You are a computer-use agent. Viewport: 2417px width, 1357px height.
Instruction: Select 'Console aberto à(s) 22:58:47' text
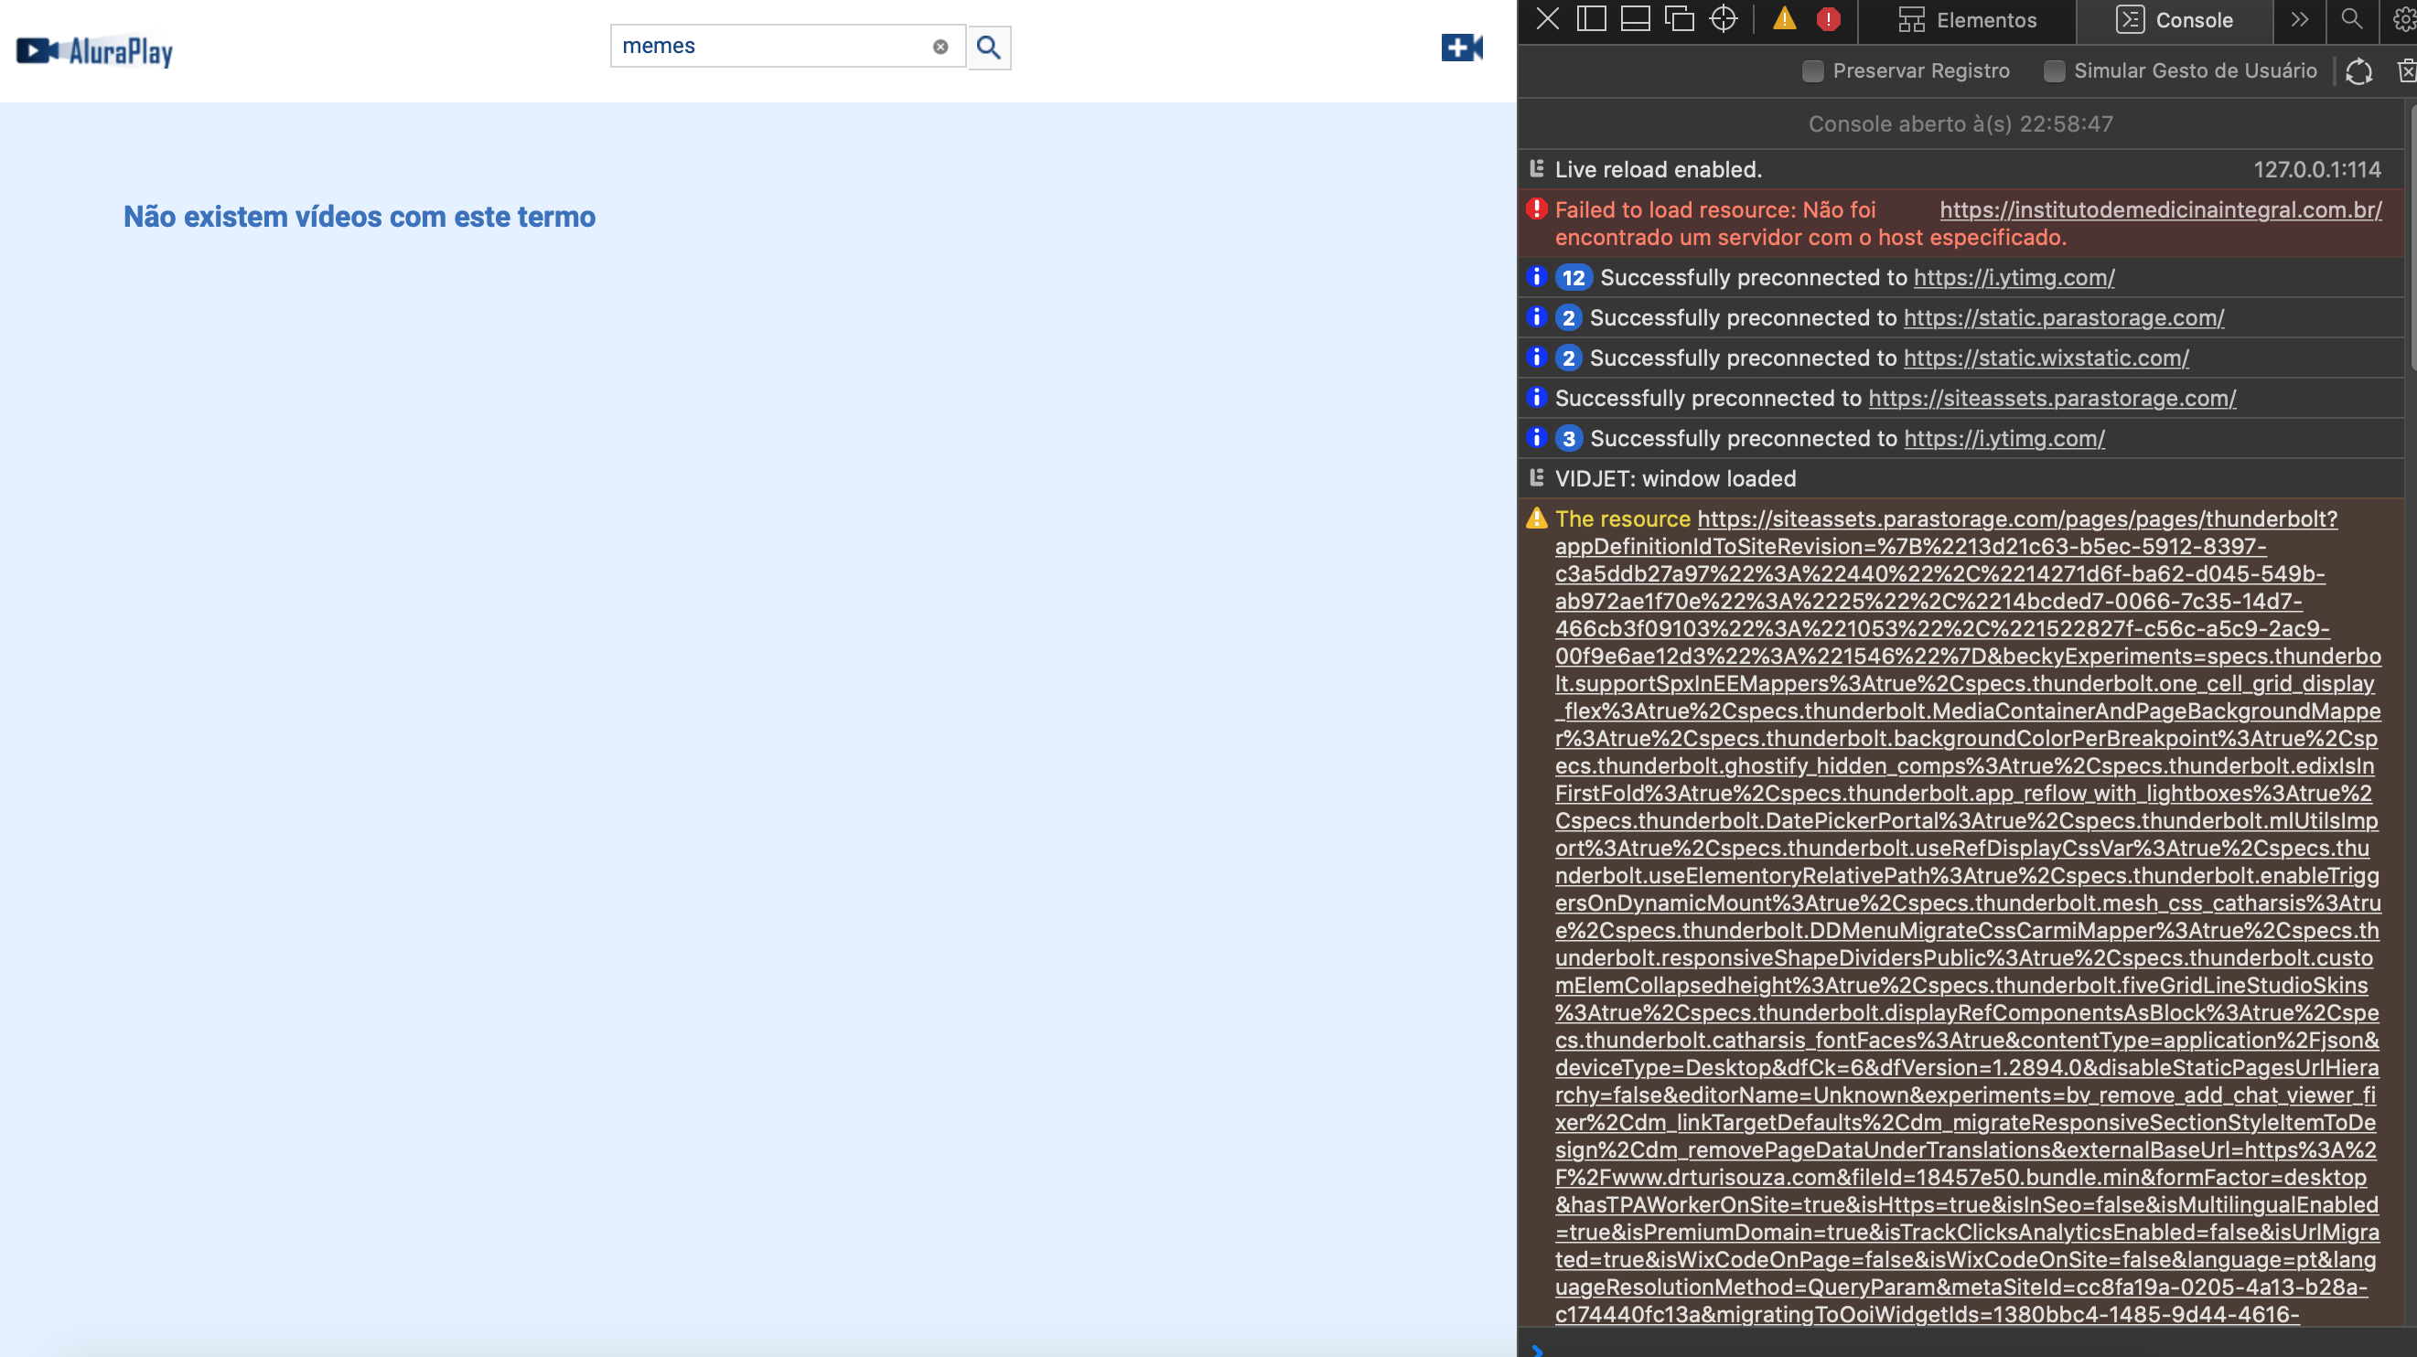point(1960,123)
